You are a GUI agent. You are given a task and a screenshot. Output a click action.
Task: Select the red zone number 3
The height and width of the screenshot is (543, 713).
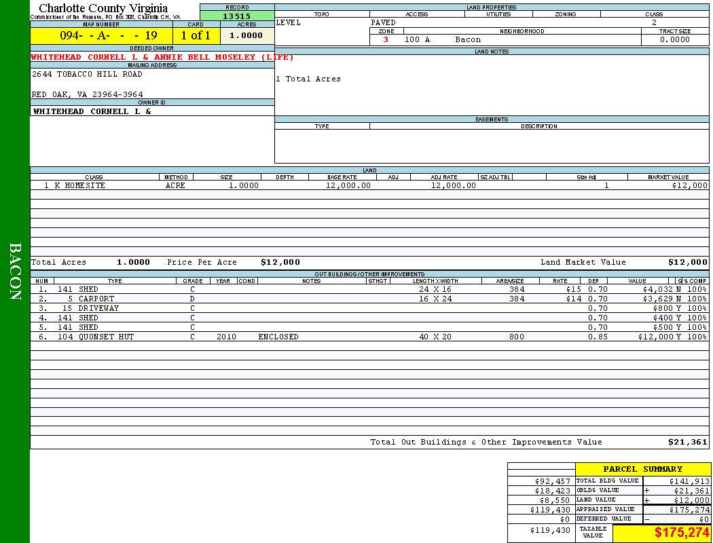386,40
